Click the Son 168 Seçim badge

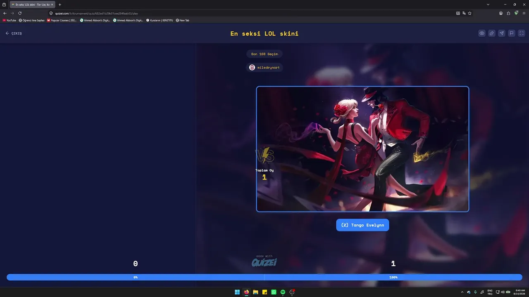[x=264, y=54]
